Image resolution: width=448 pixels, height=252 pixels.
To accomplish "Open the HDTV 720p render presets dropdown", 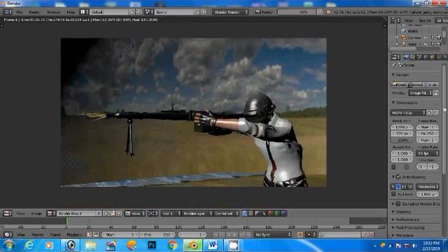I will coord(408,113).
